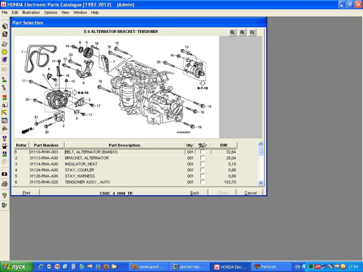The width and height of the screenshot is (363, 272).
Task: Enable the checkbox for INSULATOR, HEAT row
Action: click(x=203, y=164)
